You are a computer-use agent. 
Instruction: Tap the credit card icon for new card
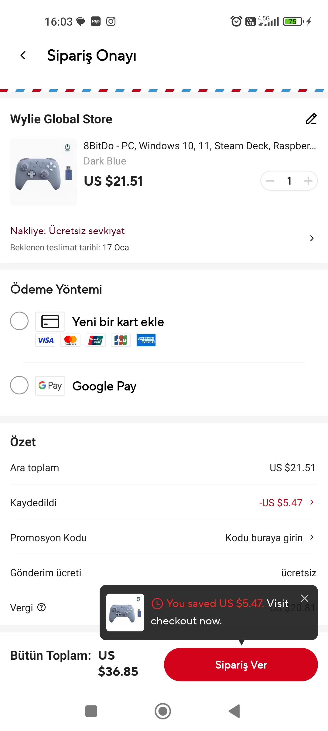tap(50, 322)
